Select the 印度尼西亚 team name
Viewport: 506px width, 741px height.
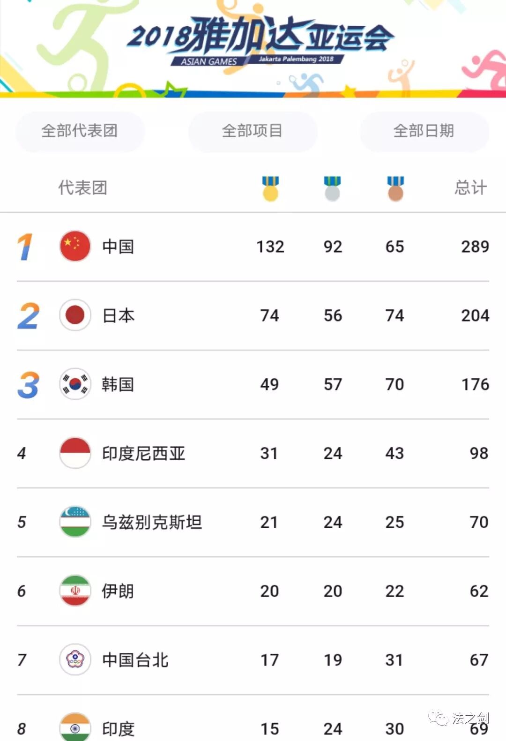point(144,453)
